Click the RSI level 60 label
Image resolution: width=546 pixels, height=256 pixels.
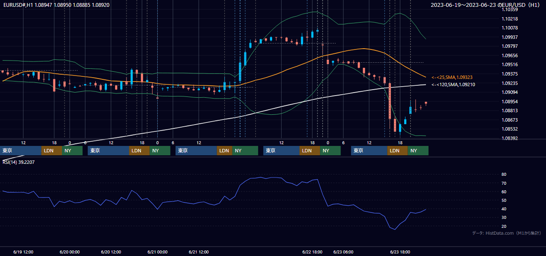pos(504,192)
